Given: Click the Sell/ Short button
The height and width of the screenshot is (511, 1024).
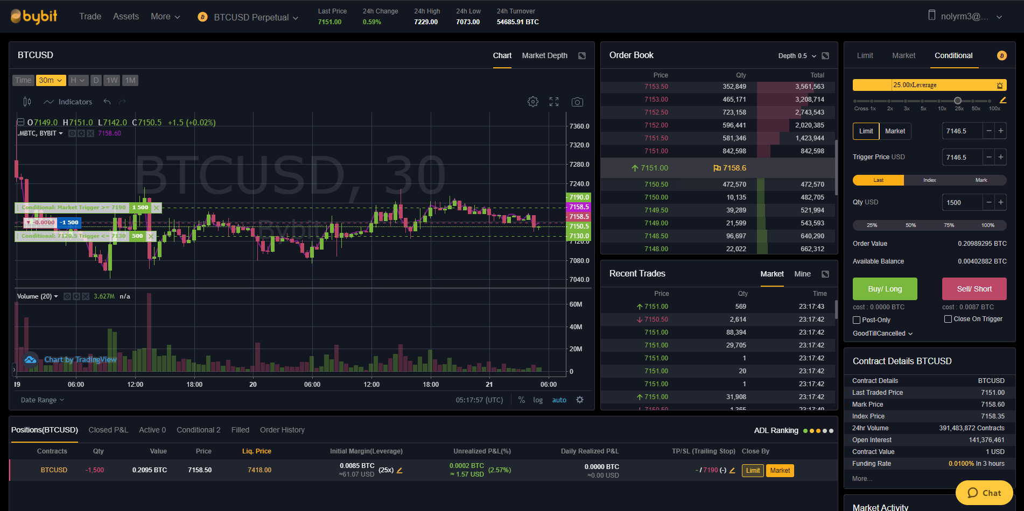Looking at the screenshot, I should [974, 289].
